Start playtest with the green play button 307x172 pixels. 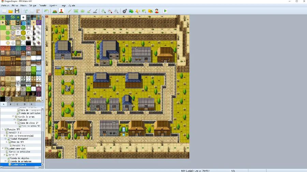coord(165,11)
